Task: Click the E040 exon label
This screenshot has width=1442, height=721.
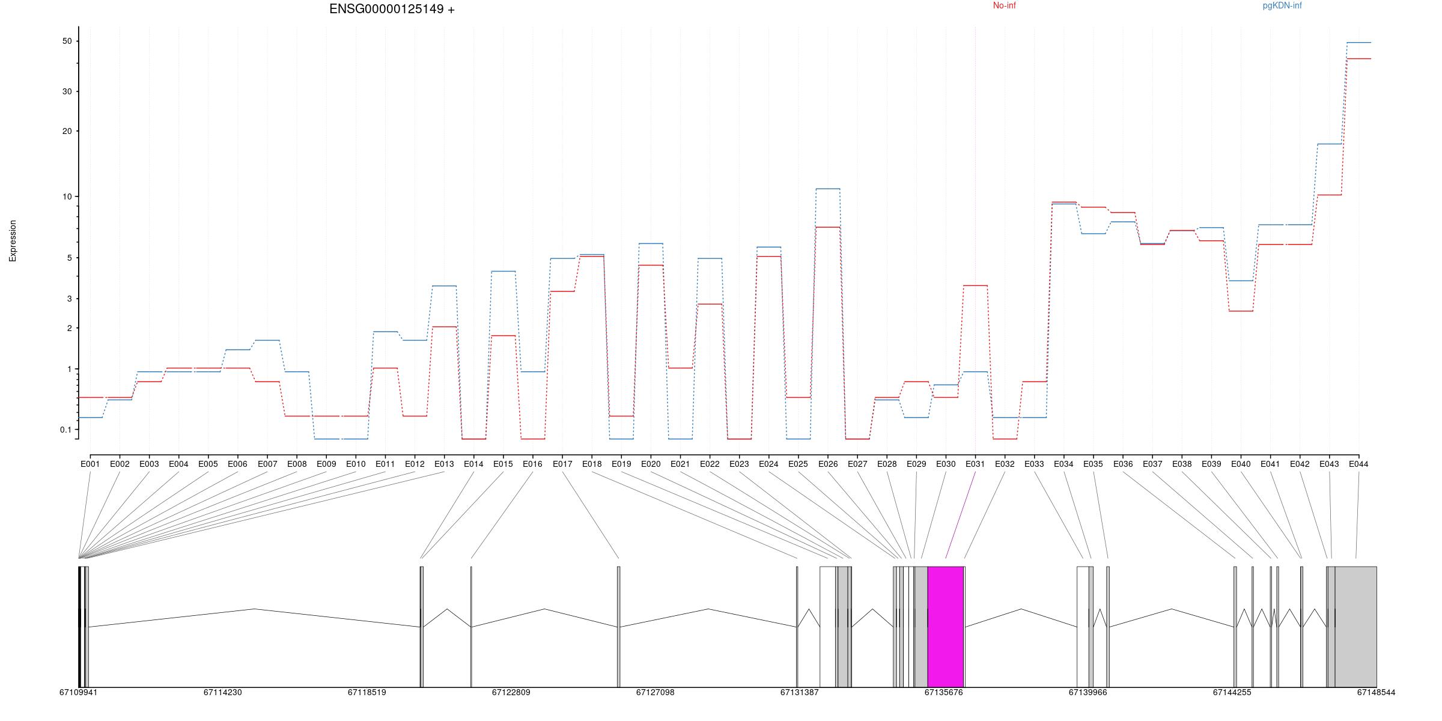Action: point(1241,464)
